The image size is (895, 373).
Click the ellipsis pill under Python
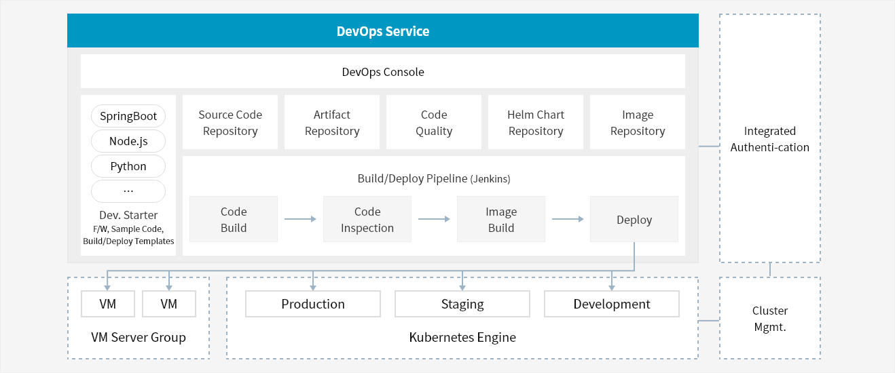point(128,191)
